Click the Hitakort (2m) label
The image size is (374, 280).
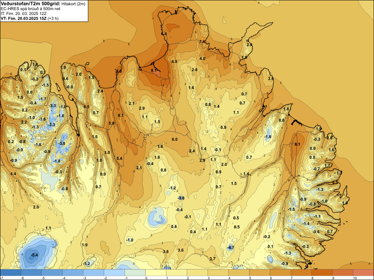(x=73, y=3)
